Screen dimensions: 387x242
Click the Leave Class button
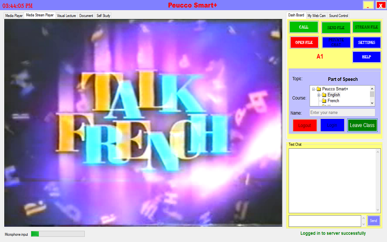[x=362, y=125]
